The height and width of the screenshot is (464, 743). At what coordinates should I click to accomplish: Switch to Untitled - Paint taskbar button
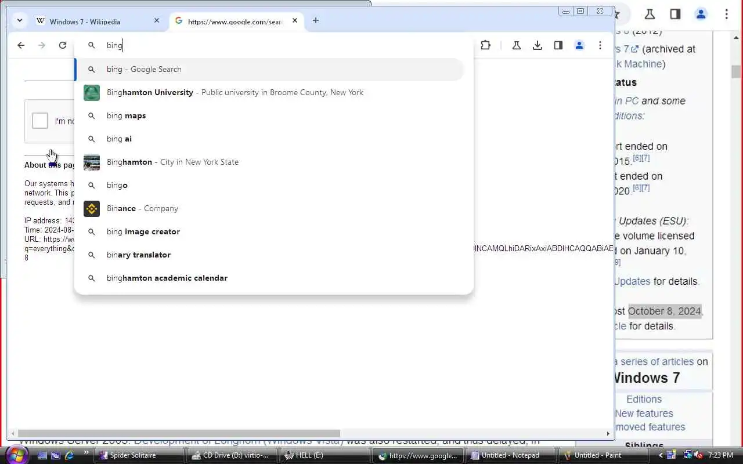604,455
